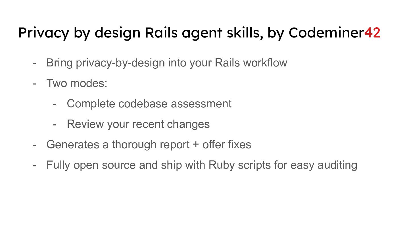The height and width of the screenshot is (230, 409).
Task: Click the dash before "Generates a thorough report"
Action: (x=34, y=145)
